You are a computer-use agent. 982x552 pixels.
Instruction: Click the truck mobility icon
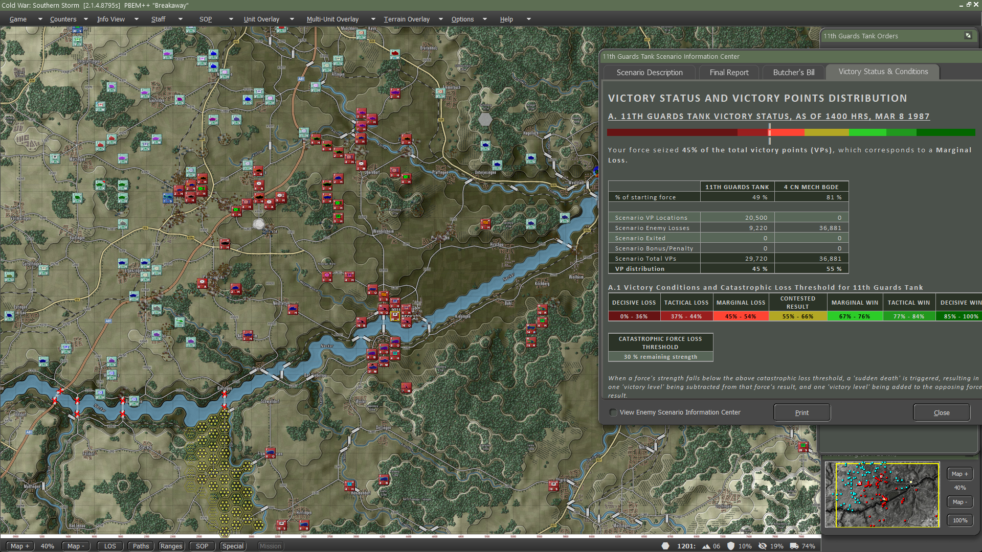[794, 546]
